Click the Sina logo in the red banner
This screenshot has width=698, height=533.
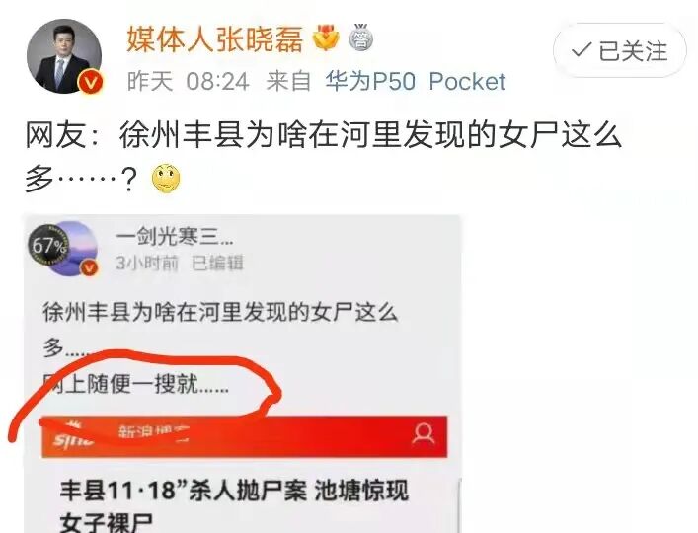[71, 435]
